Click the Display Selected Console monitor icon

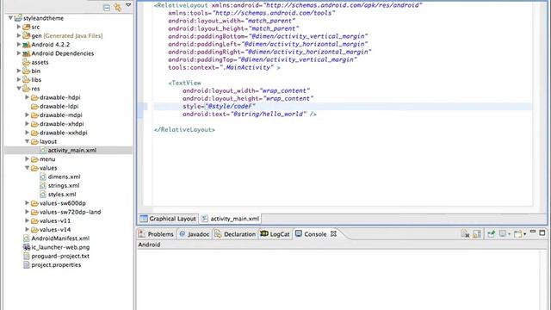[503, 233]
